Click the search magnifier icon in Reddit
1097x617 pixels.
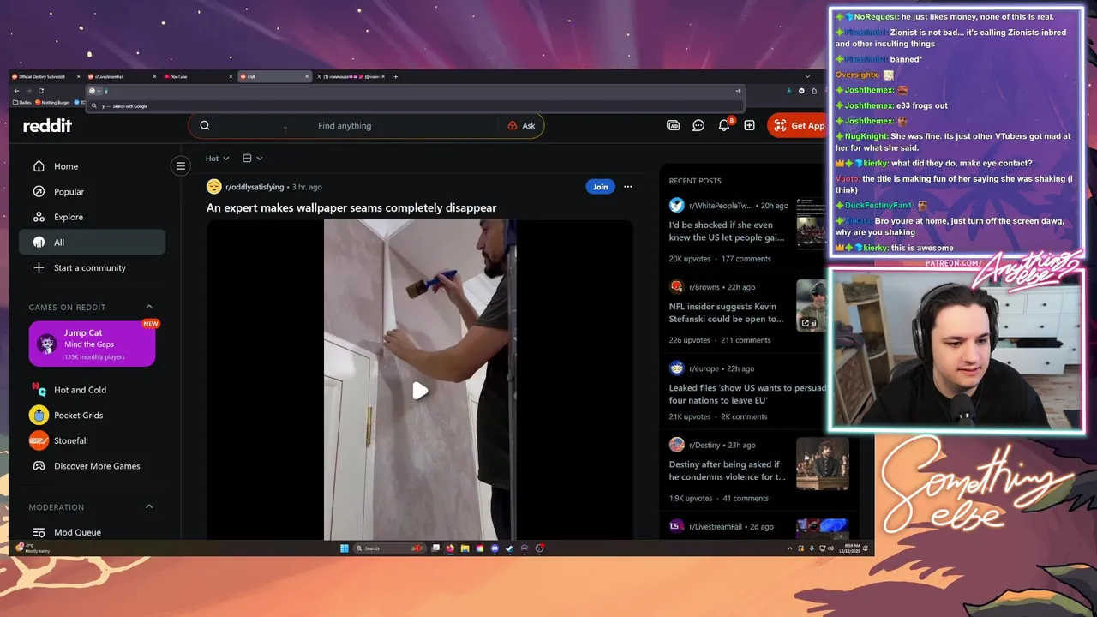click(x=205, y=125)
